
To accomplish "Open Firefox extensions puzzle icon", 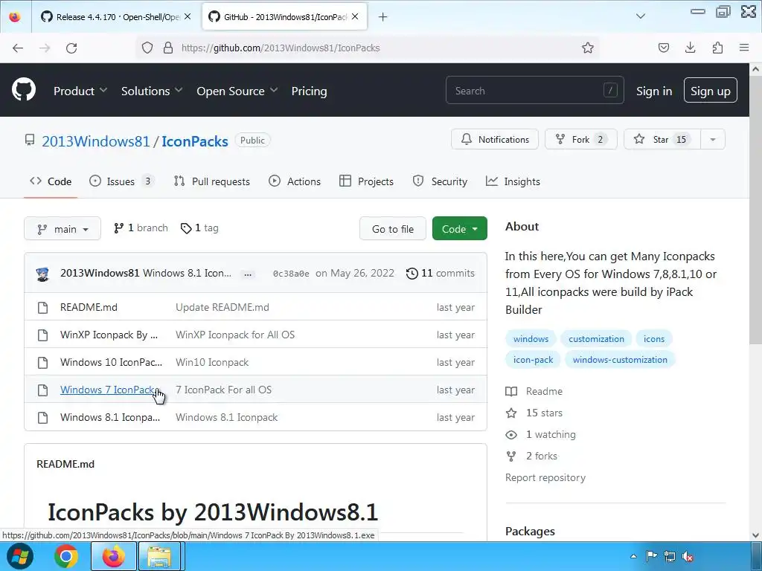I will [x=717, y=48].
